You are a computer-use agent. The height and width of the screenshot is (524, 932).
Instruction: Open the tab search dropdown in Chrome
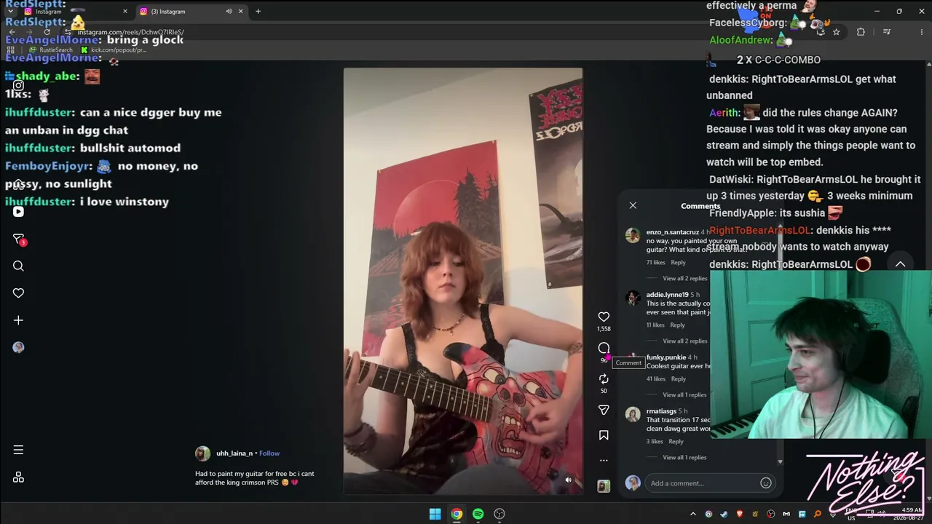pos(10,12)
